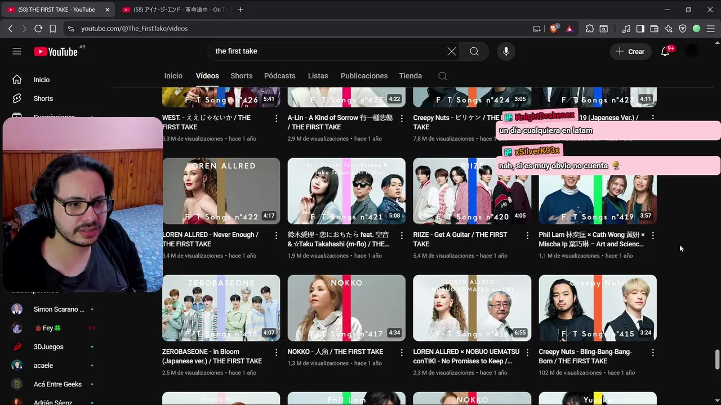The image size is (721, 405).
Task: Open more options for A-Lin video
Action: tap(402, 118)
